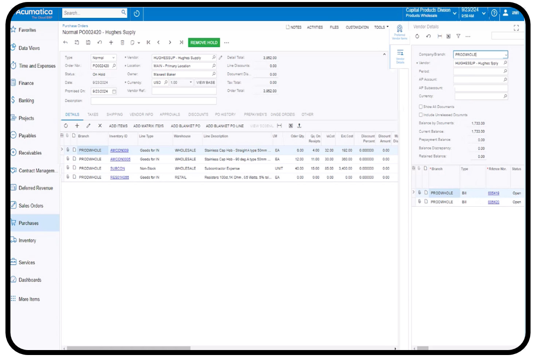Open inventory link AMCON009
Image resolution: width=536 pixels, height=357 pixels.
point(119,150)
